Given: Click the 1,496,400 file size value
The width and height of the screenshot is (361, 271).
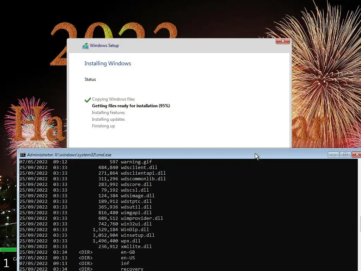Looking at the screenshot, I should 105,241.
